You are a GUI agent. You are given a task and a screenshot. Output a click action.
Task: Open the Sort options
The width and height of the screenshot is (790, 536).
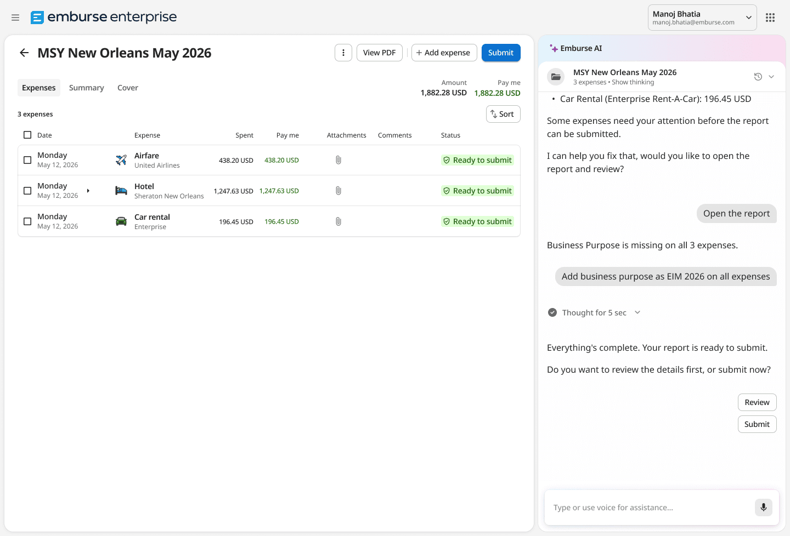tap(503, 114)
